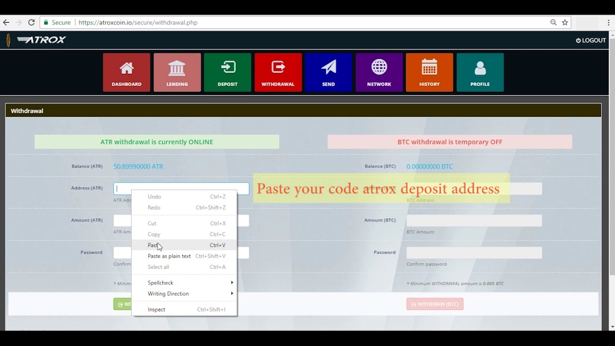
Task: Click ATR withdrawal is currently ONLINE banner
Action: click(x=157, y=142)
